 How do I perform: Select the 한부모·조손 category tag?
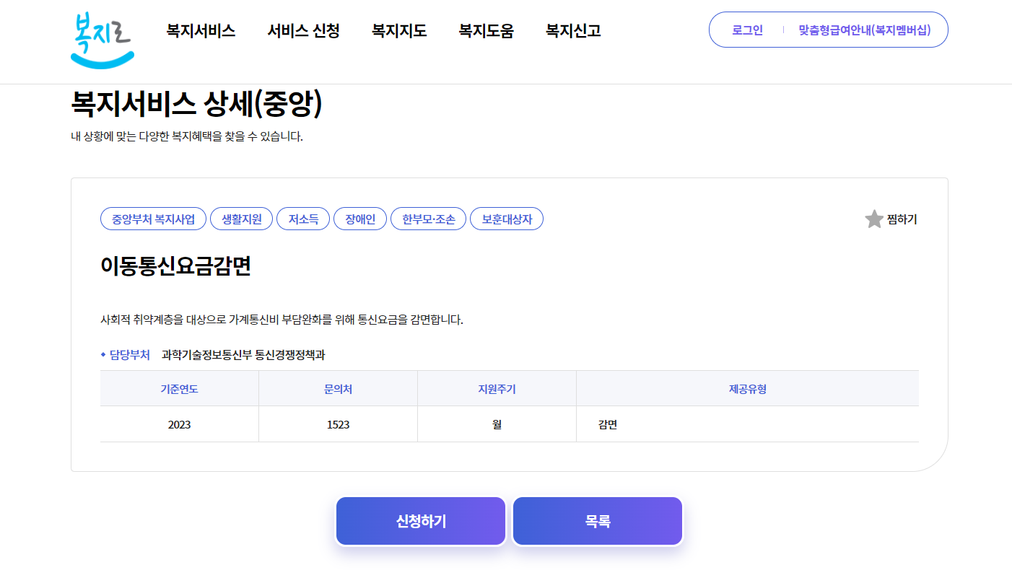428,219
